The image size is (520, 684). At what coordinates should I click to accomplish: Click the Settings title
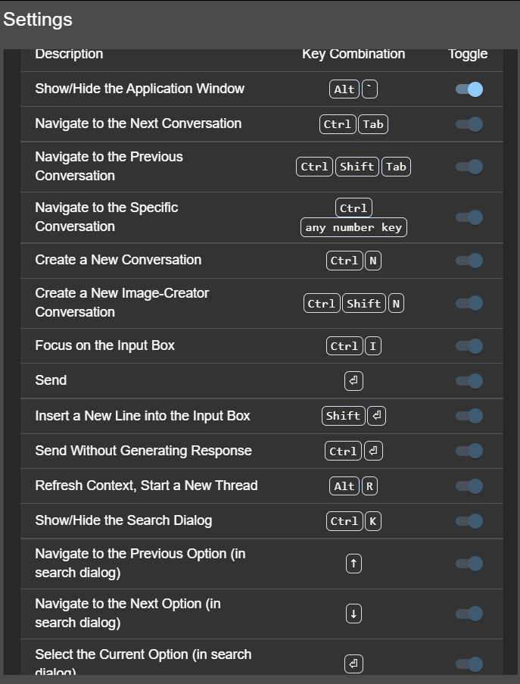point(38,20)
